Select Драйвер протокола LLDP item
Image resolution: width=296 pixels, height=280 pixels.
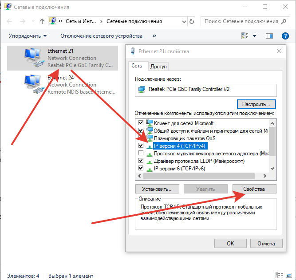[199, 161]
